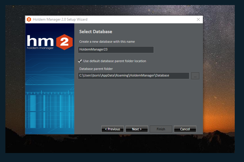Uncheck Use default database parent folder location
Viewport: 244px width, 162px height.
(x=80, y=61)
